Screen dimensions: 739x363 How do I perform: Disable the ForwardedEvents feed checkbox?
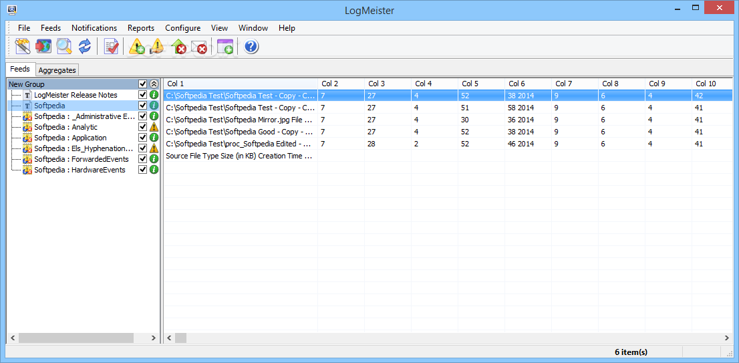coord(143,159)
